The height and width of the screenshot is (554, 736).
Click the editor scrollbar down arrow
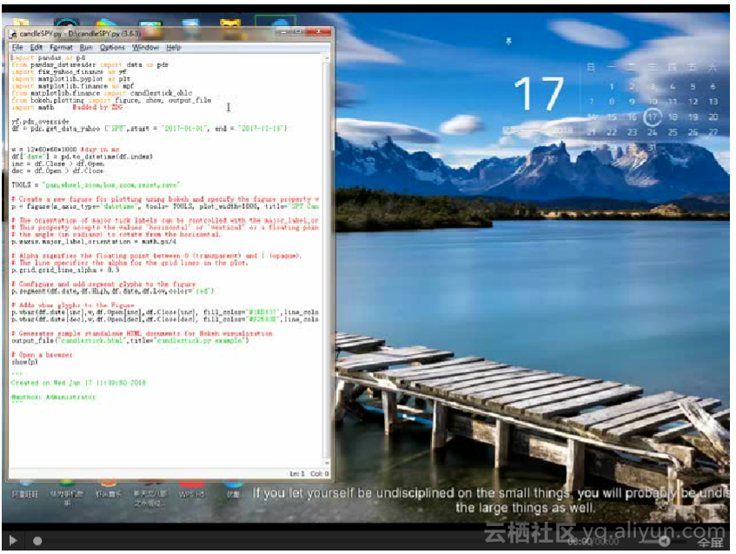[327, 463]
